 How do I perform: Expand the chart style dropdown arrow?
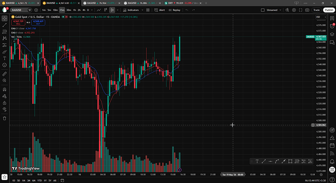pyautogui.click(x=117, y=10)
